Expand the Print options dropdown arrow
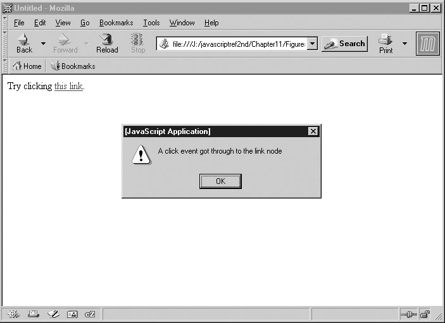445x323 pixels. [404, 44]
